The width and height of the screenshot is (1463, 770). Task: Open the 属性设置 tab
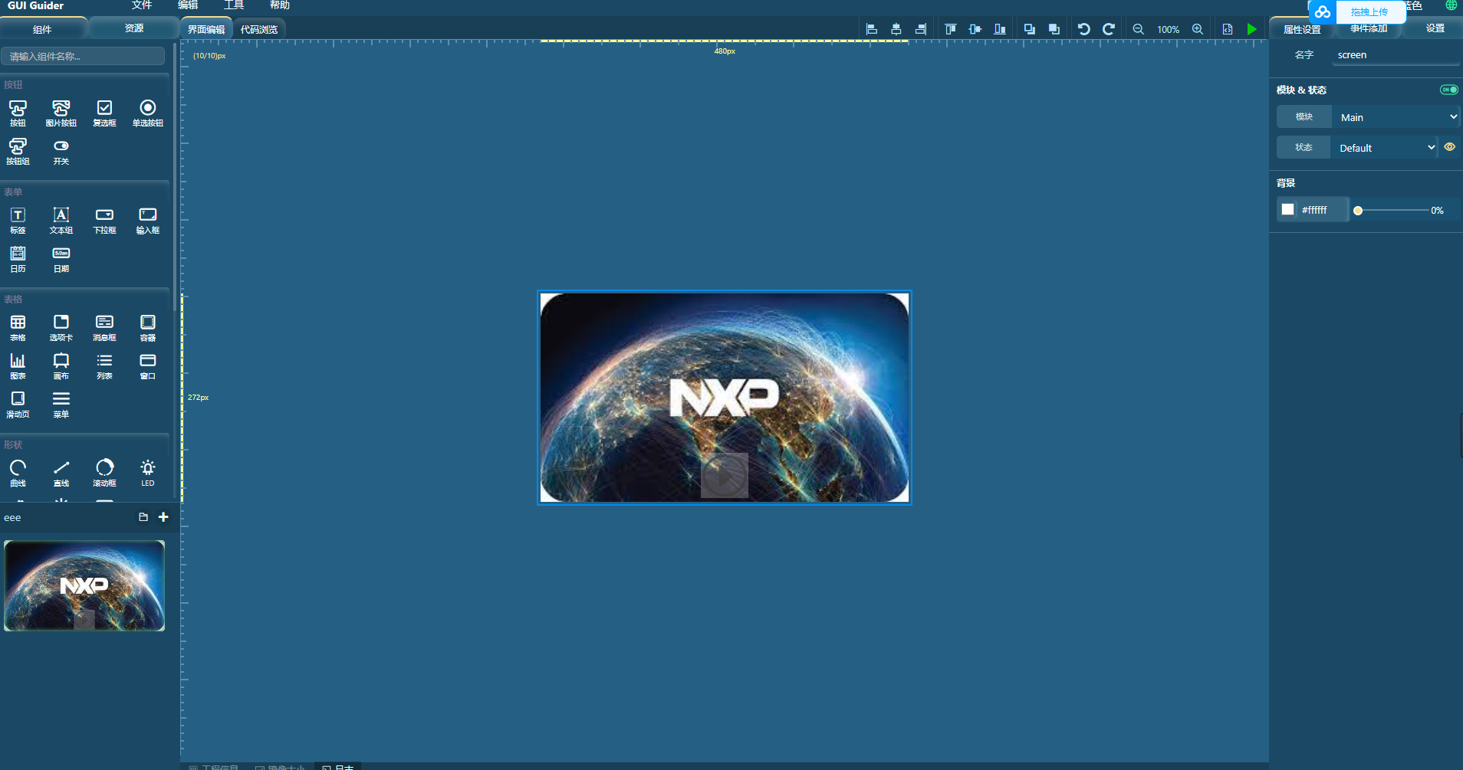coord(1302,29)
